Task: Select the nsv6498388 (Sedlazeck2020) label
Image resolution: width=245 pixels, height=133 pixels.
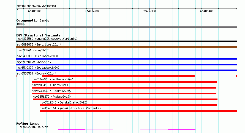Action: 38,56
